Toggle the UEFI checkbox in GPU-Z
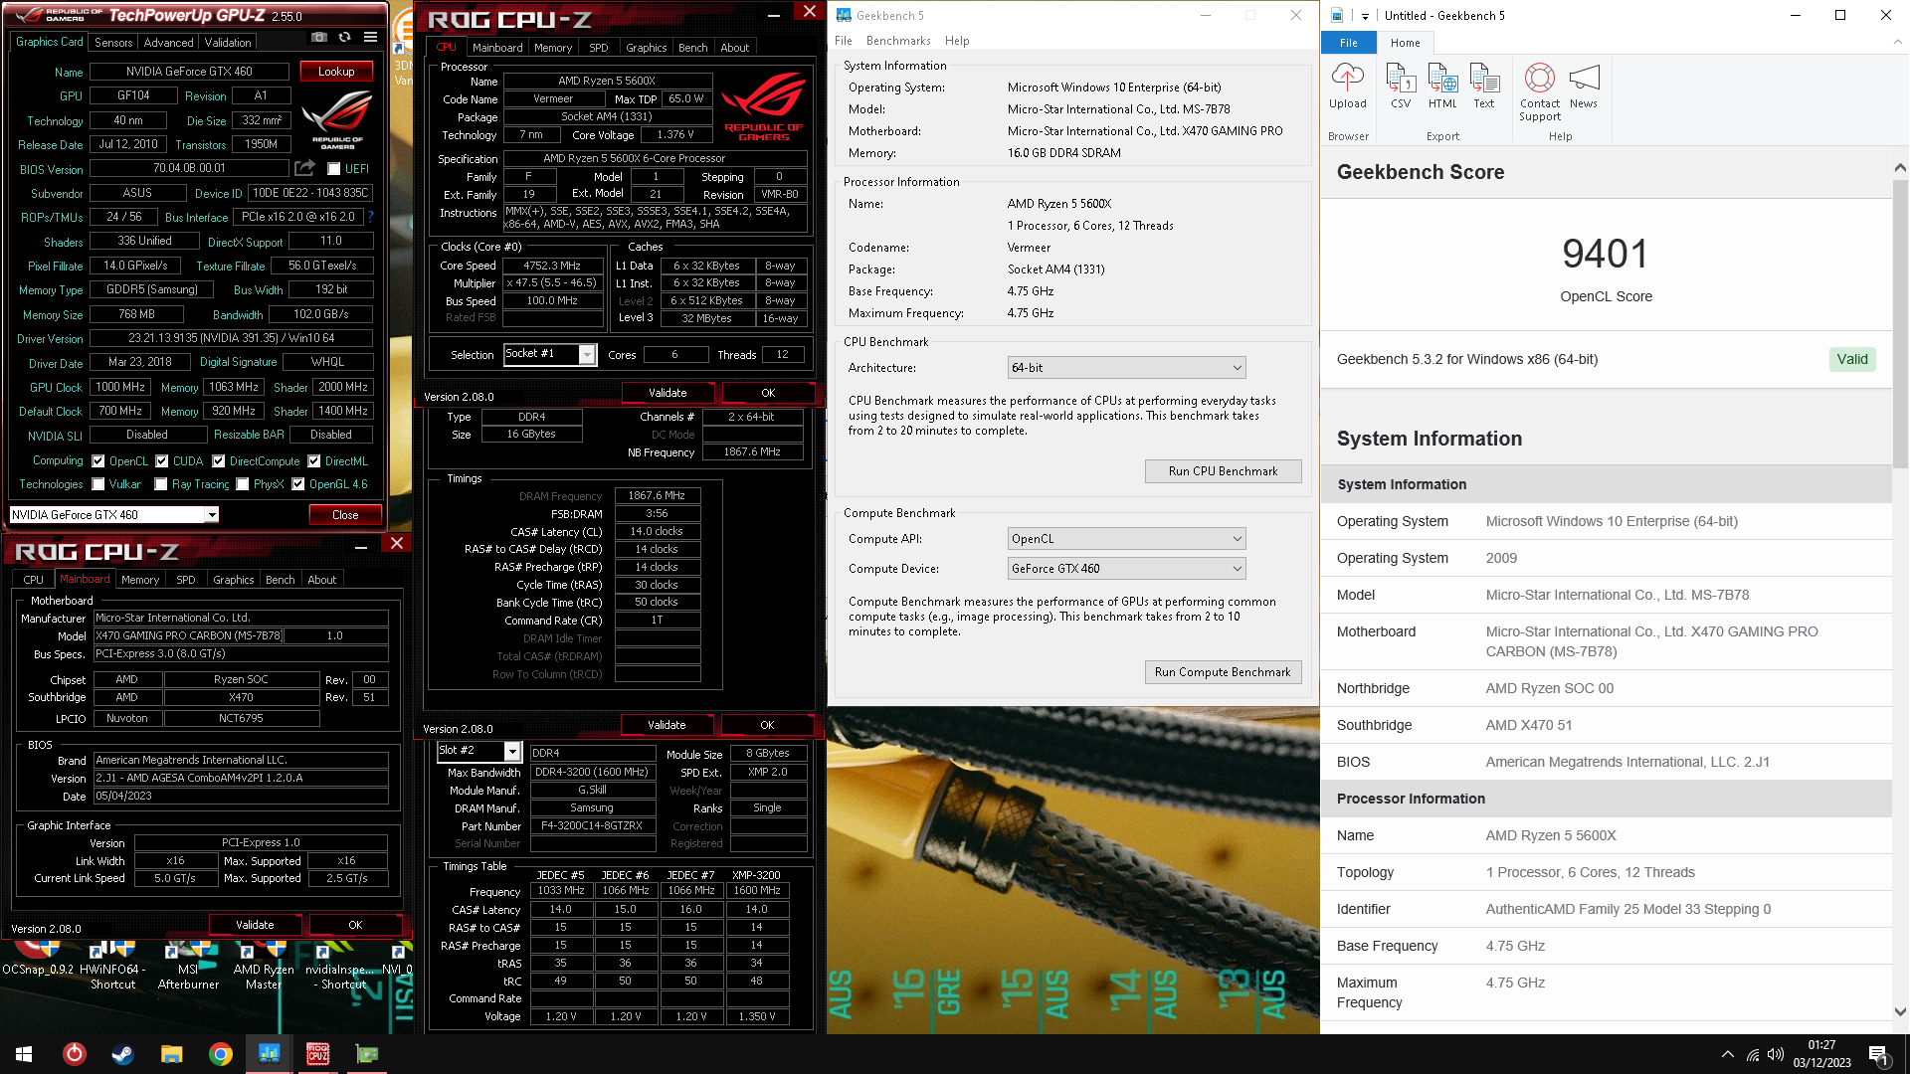 pos(333,169)
